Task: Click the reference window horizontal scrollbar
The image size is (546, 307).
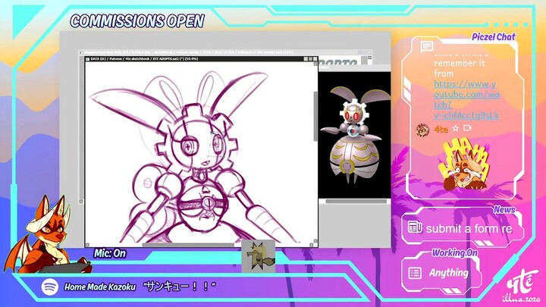Action: tap(356, 201)
